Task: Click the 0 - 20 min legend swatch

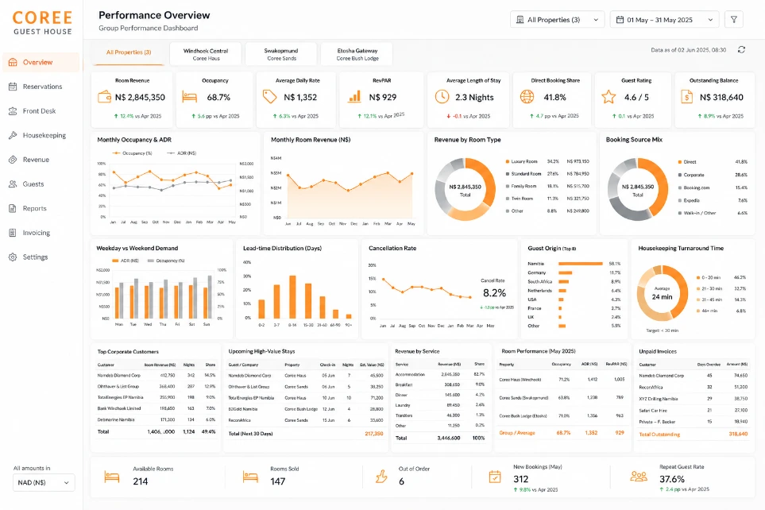Action: [698, 278]
